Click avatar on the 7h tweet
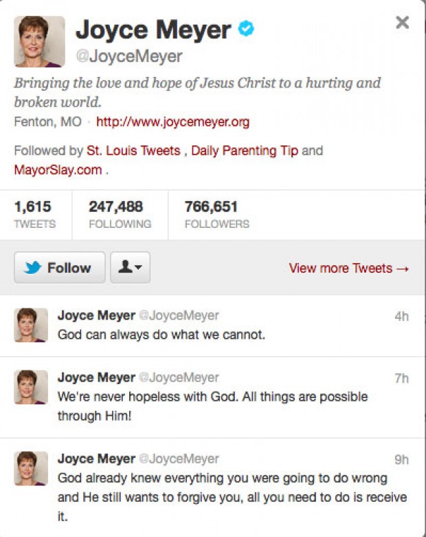426x537 pixels. click(31, 387)
